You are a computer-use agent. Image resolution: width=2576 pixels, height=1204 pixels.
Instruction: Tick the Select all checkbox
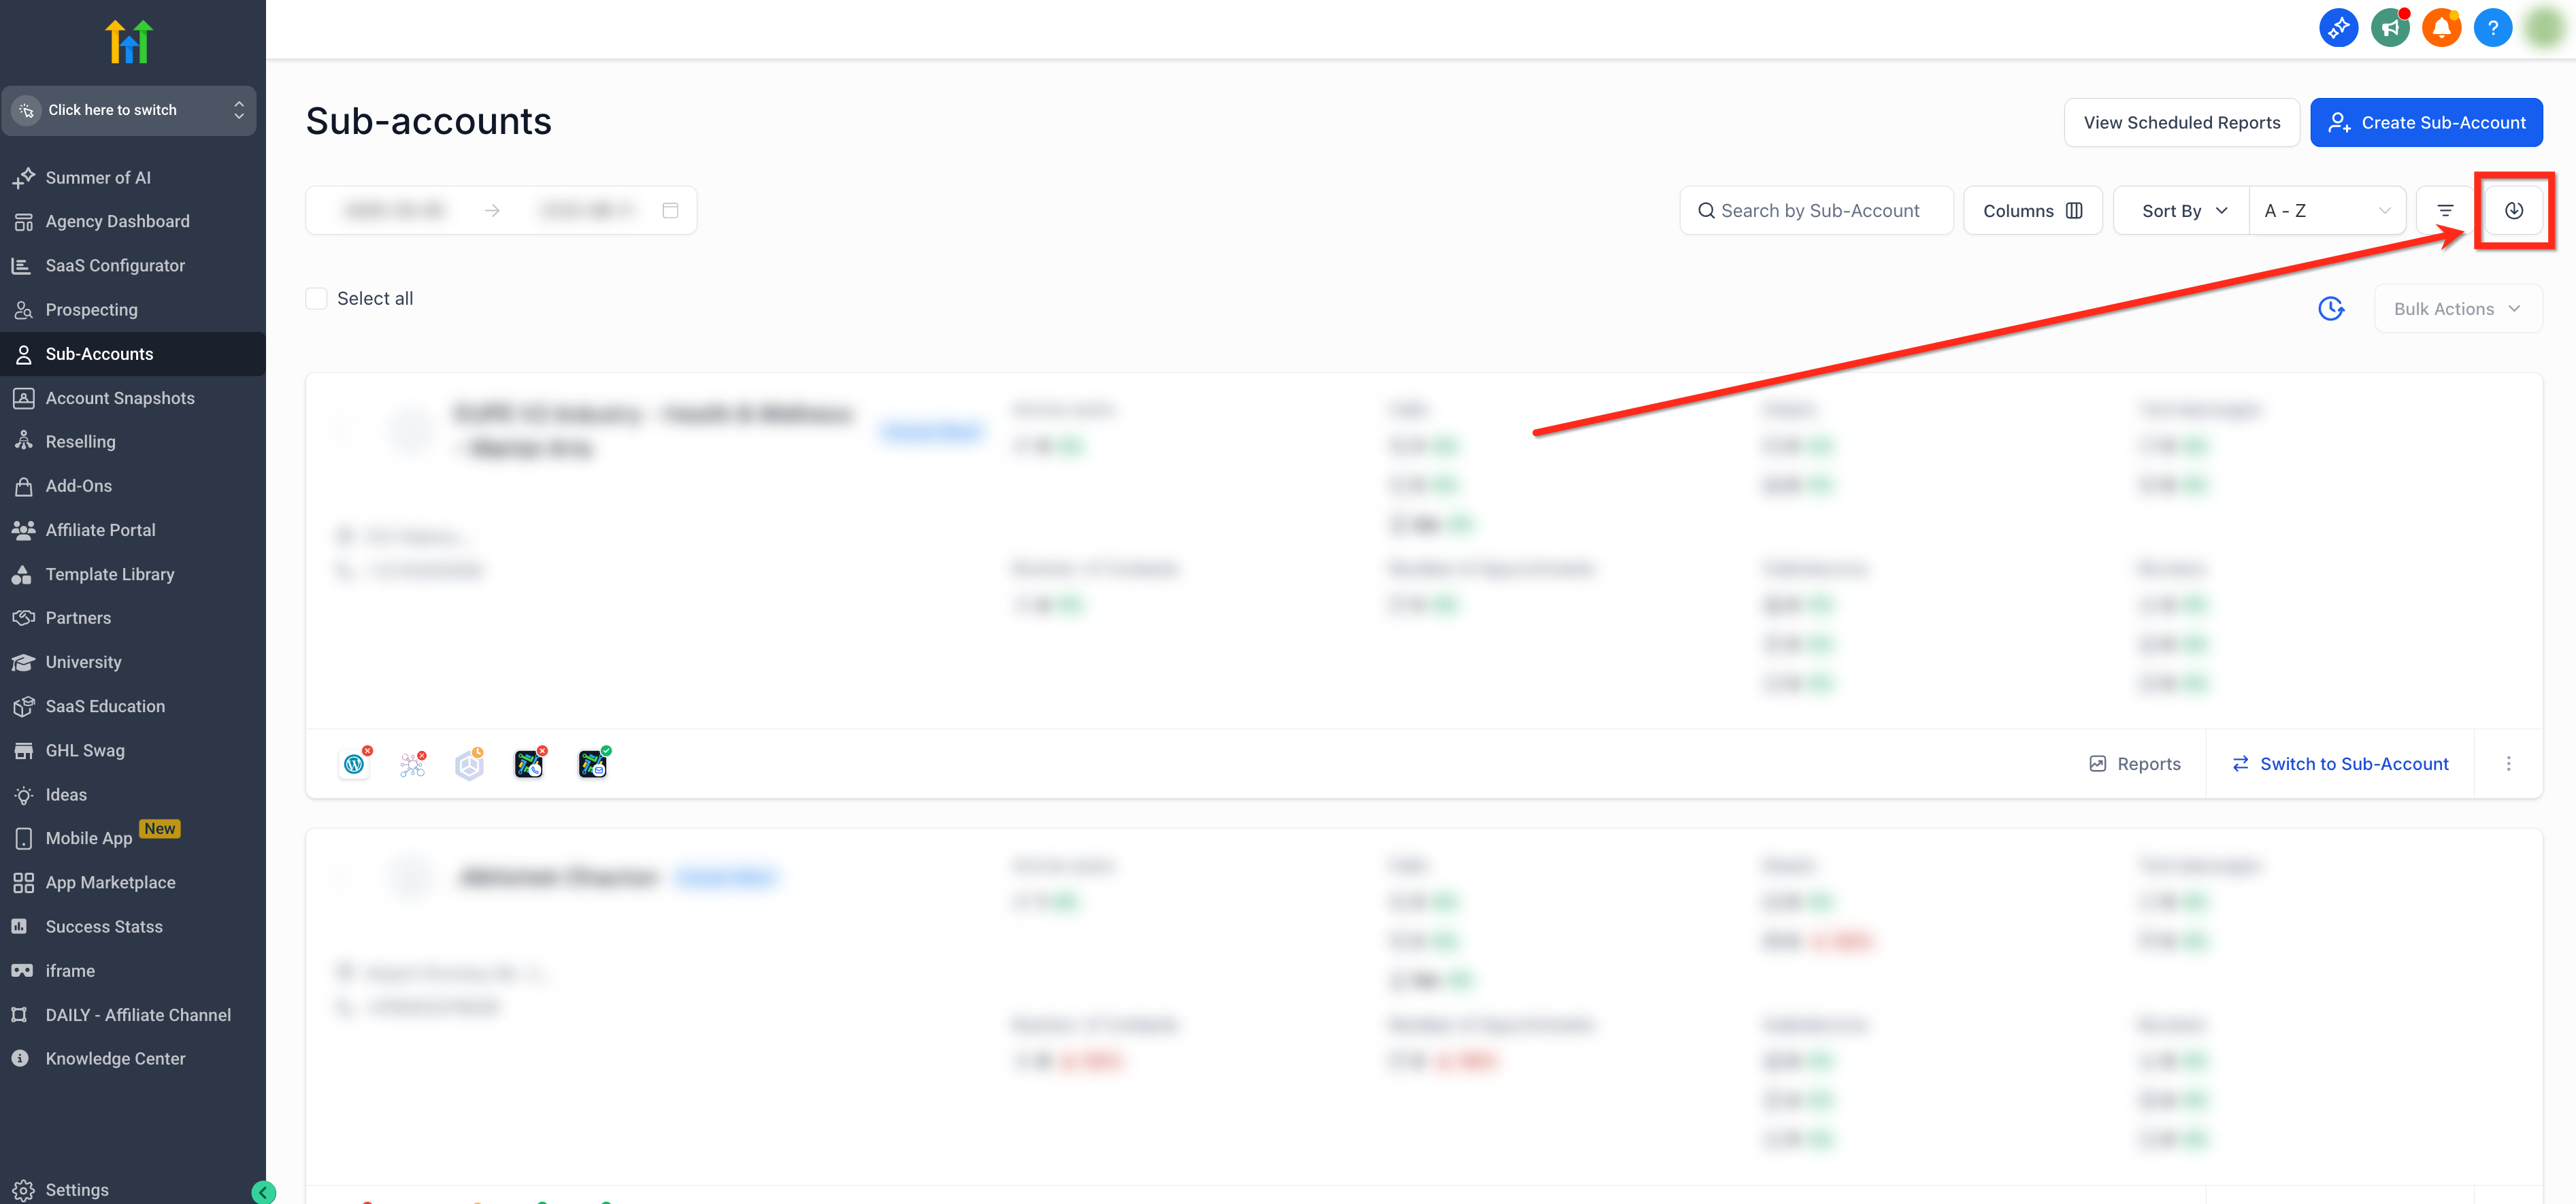(316, 299)
